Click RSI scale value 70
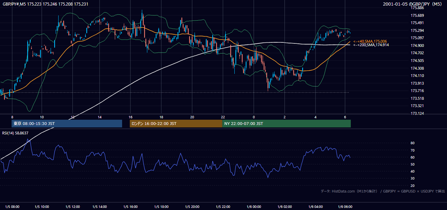 coord(413,150)
